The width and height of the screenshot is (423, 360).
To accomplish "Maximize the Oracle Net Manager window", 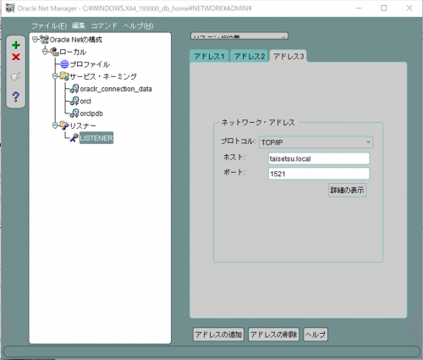I will tap(384, 8).
